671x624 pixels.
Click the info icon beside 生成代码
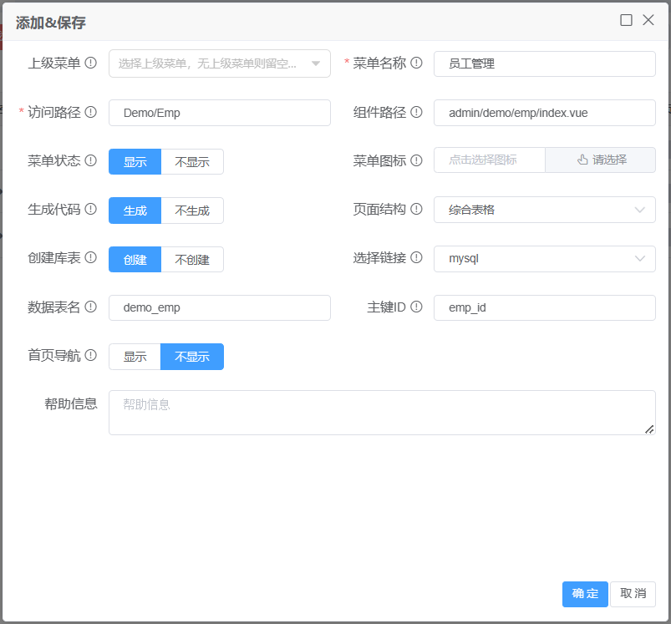[x=91, y=210]
